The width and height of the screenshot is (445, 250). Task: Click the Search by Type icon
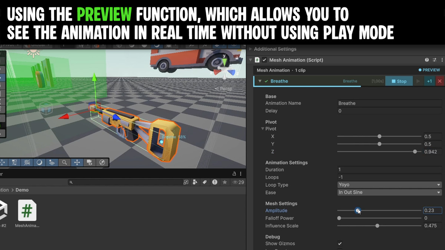point(195,182)
